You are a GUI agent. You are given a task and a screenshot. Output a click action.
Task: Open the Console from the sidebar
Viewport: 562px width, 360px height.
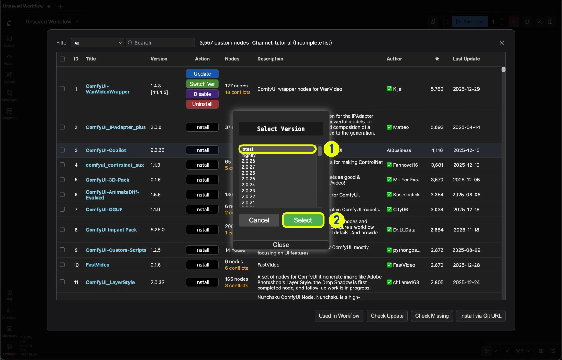pyautogui.click(x=9, y=313)
